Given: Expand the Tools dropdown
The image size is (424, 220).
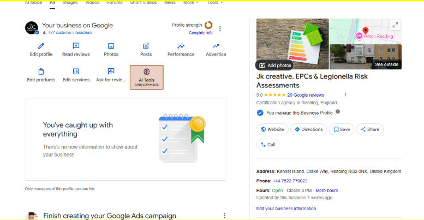Looking at the screenshot, I should coord(215,2).
